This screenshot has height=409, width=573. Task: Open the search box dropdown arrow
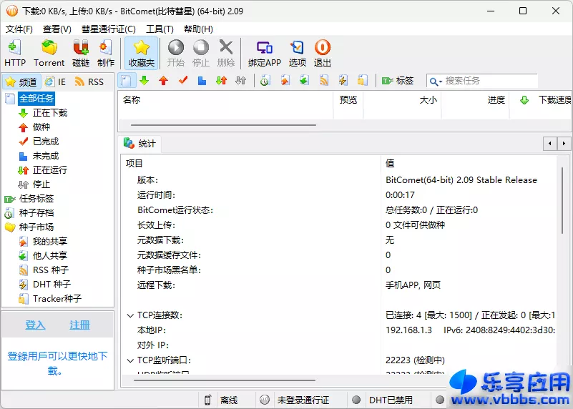tap(435, 81)
